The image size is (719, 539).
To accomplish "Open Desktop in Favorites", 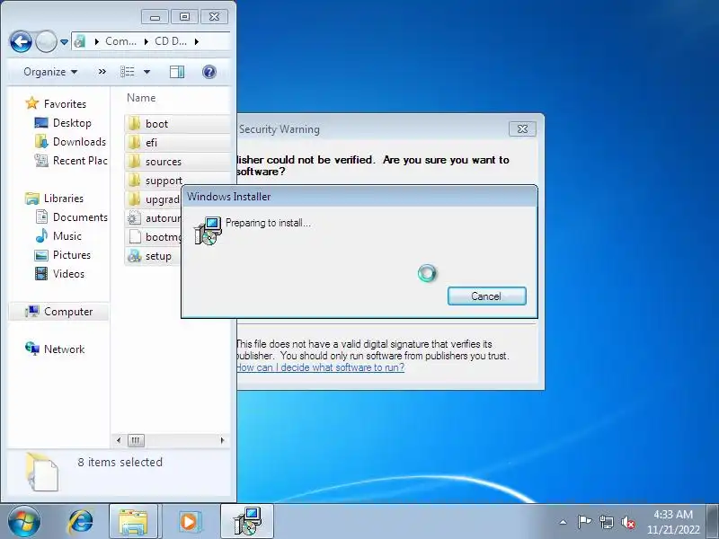I will coord(63,123).
